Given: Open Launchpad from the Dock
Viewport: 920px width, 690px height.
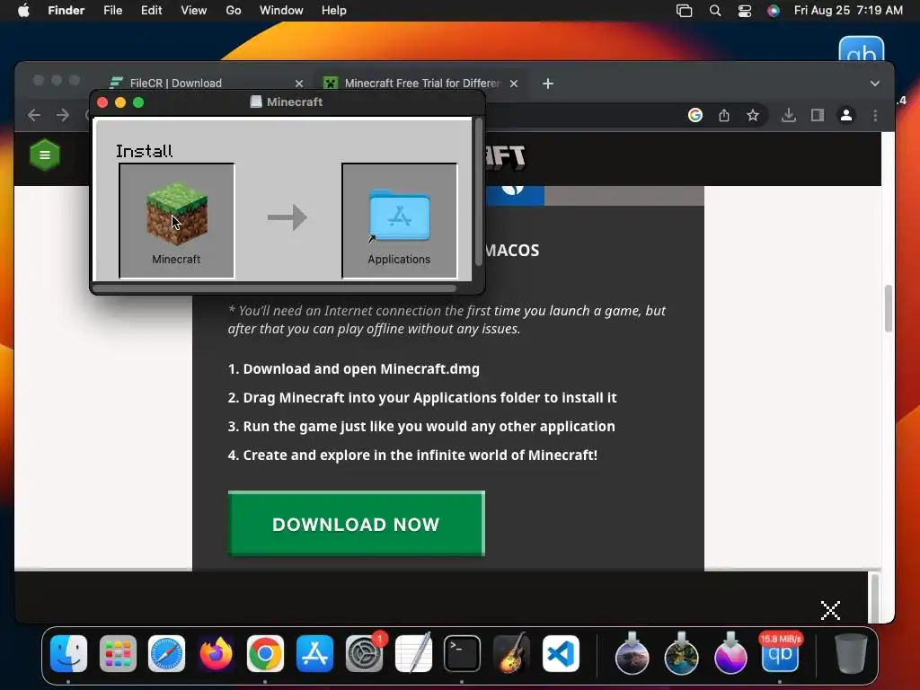Looking at the screenshot, I should (x=118, y=654).
